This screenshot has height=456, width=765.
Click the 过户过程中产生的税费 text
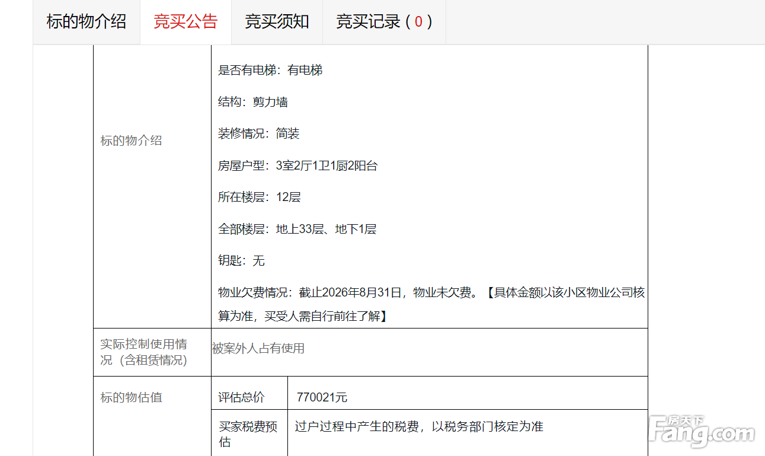pyautogui.click(x=419, y=426)
